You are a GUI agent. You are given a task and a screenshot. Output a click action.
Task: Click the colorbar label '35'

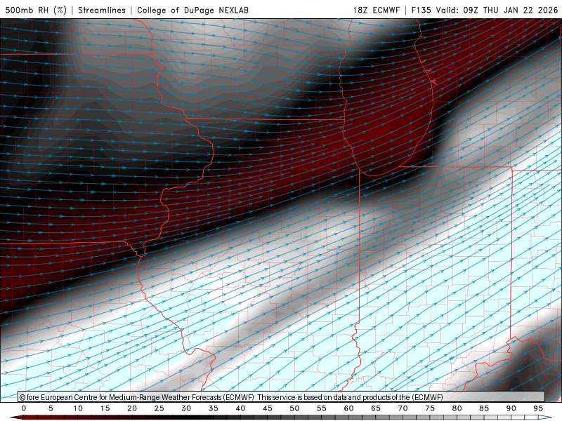click(214, 408)
